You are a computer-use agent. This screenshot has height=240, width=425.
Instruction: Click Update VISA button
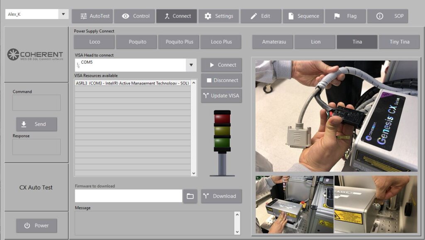pos(222,96)
